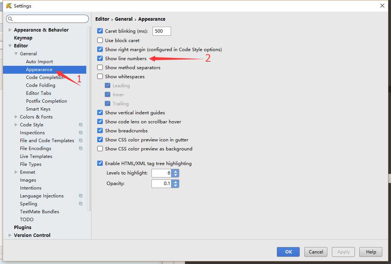Enable Show CSS color preview as background
The image size is (391, 264).
coord(100,149)
